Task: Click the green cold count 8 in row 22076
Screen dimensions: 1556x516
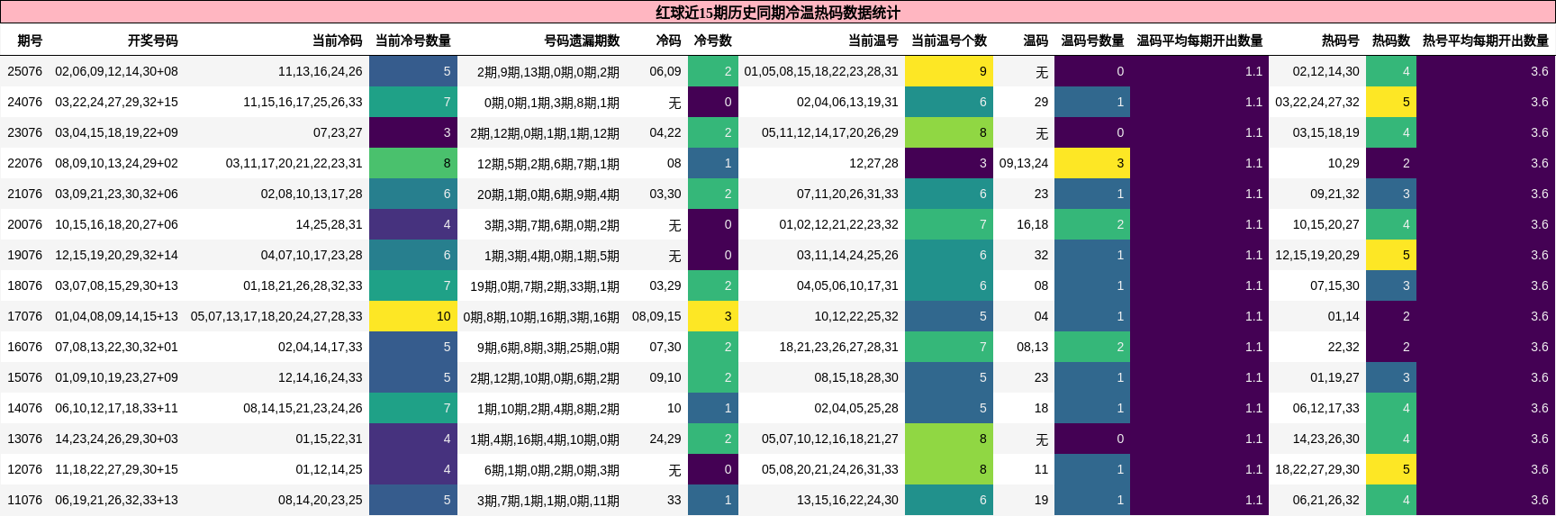Action: tap(413, 163)
